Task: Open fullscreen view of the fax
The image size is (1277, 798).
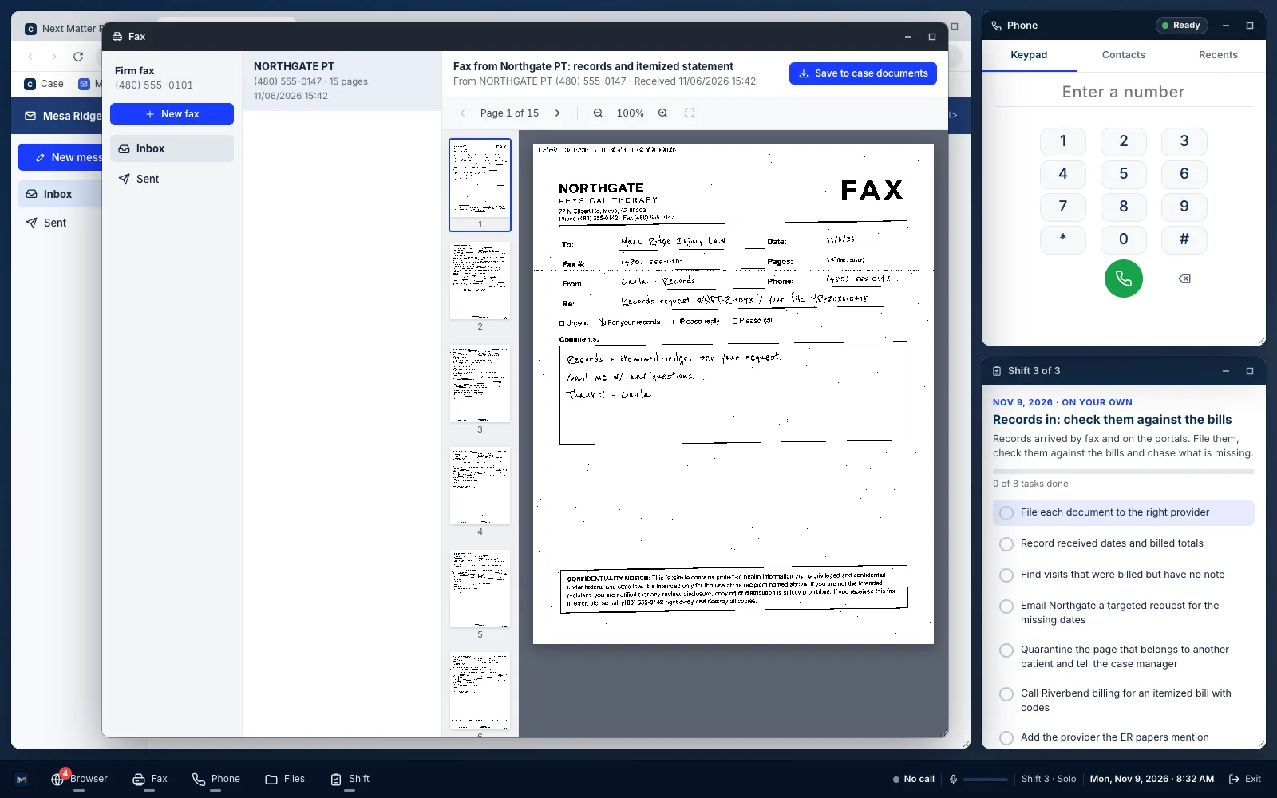Action: [690, 113]
